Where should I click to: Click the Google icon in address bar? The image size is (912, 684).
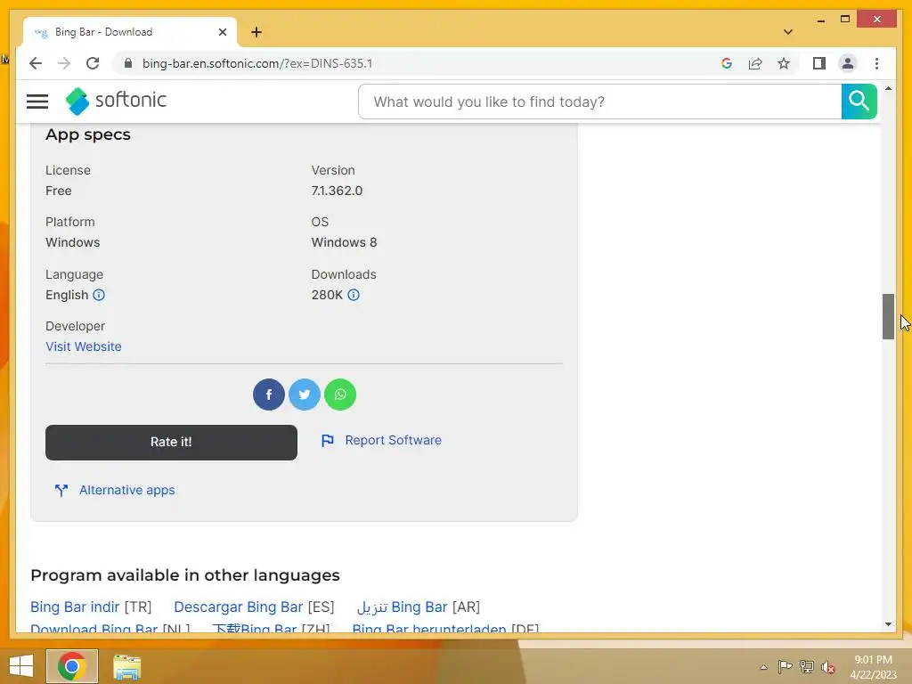click(727, 63)
